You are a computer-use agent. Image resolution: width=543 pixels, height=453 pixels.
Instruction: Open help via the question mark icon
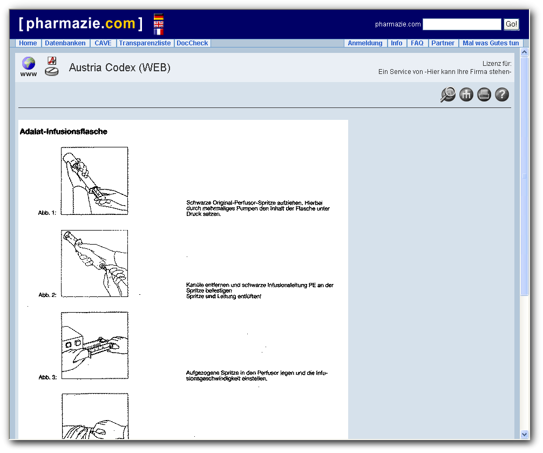click(x=501, y=94)
